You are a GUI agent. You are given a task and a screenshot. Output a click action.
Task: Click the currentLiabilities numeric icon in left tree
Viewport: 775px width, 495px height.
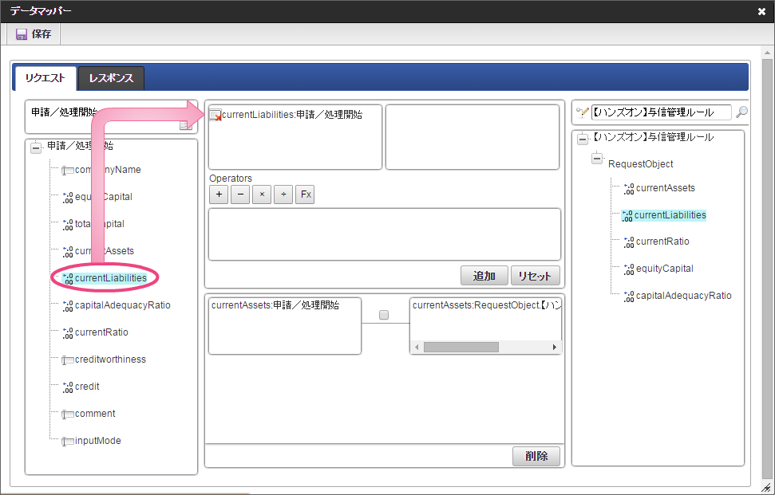click(x=68, y=278)
